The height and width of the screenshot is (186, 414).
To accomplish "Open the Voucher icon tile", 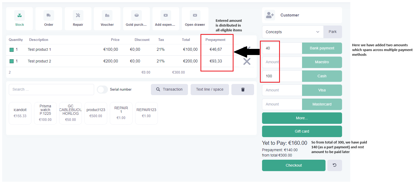I will [x=107, y=15].
